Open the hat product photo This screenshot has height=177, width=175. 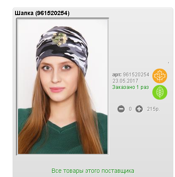(x=63, y=87)
